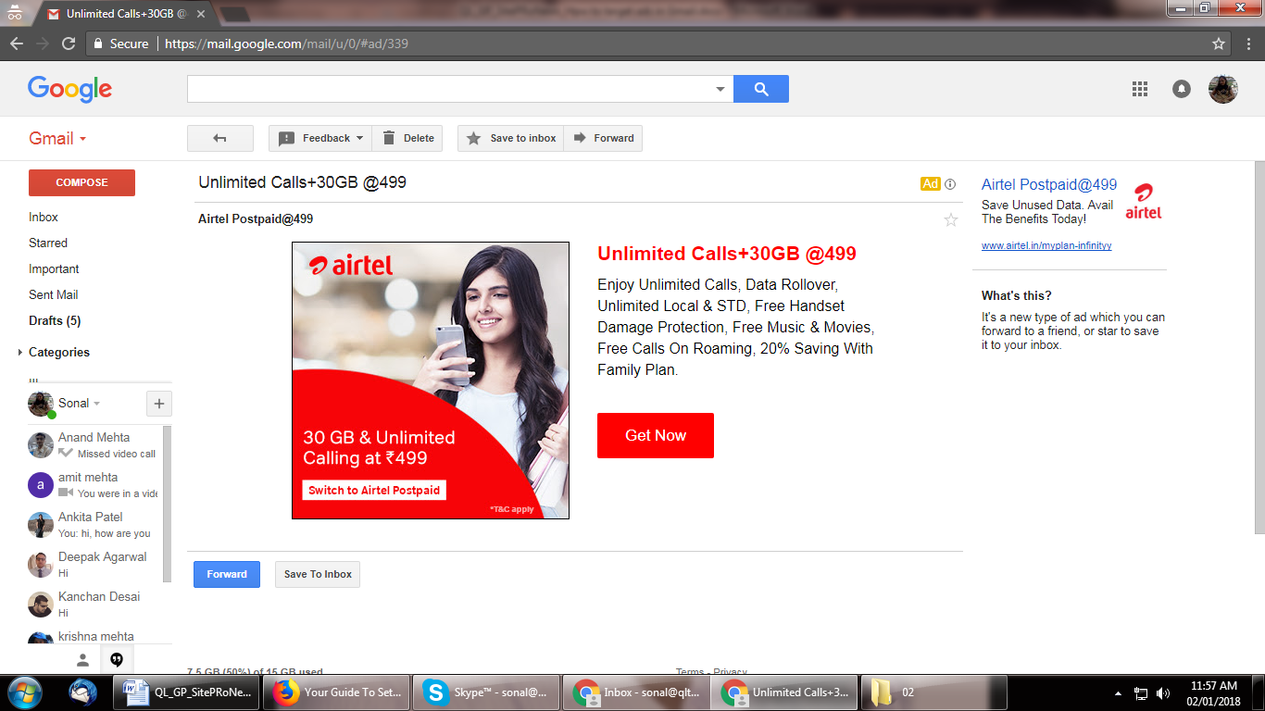Click Airtel logo in right sidebar
This screenshot has height=711, width=1265.
coord(1143,201)
